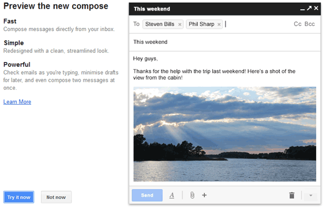Minimize the This weekend compose window

tap(302, 9)
